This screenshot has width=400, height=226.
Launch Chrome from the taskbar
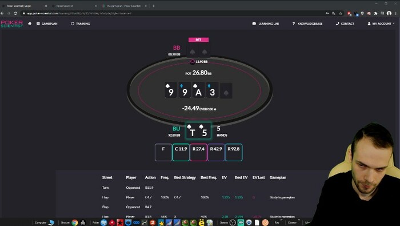(74, 223)
